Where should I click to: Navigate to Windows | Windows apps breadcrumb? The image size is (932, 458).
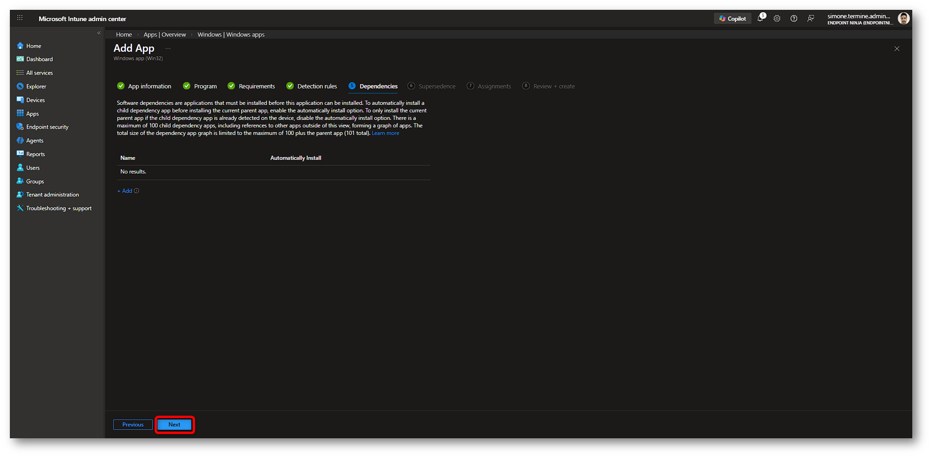click(x=231, y=35)
